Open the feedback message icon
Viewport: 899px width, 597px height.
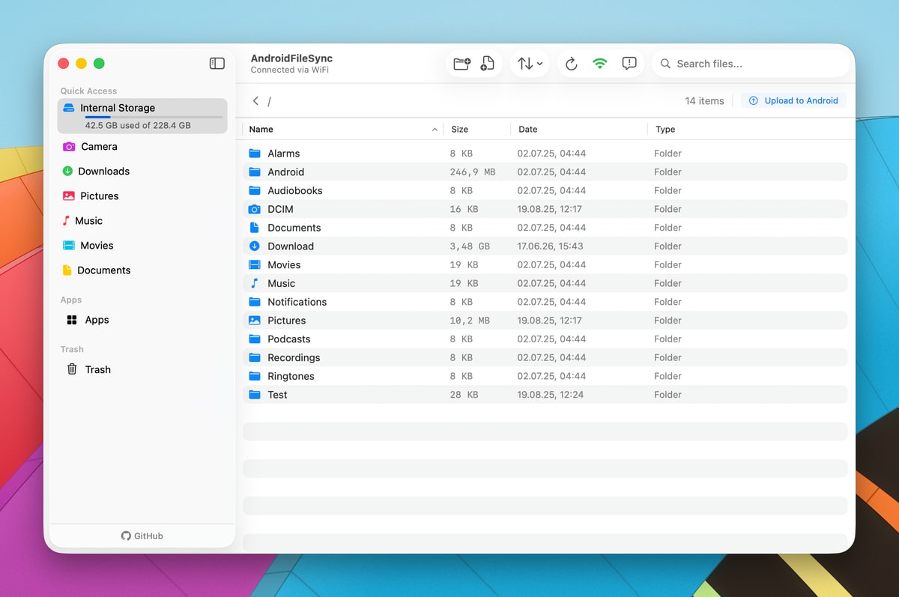[629, 64]
